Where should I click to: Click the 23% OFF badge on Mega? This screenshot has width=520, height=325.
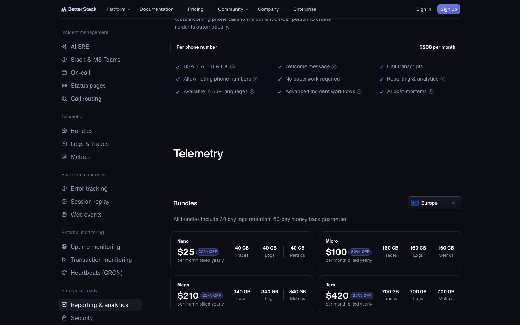(x=212, y=295)
